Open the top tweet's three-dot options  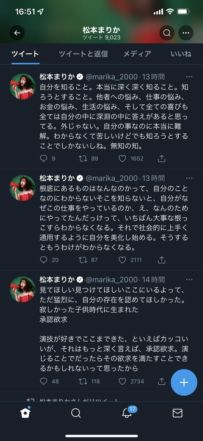[189, 76]
